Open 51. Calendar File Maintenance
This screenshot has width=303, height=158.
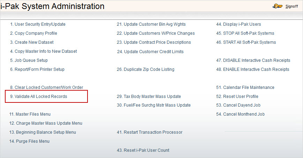[245, 88]
